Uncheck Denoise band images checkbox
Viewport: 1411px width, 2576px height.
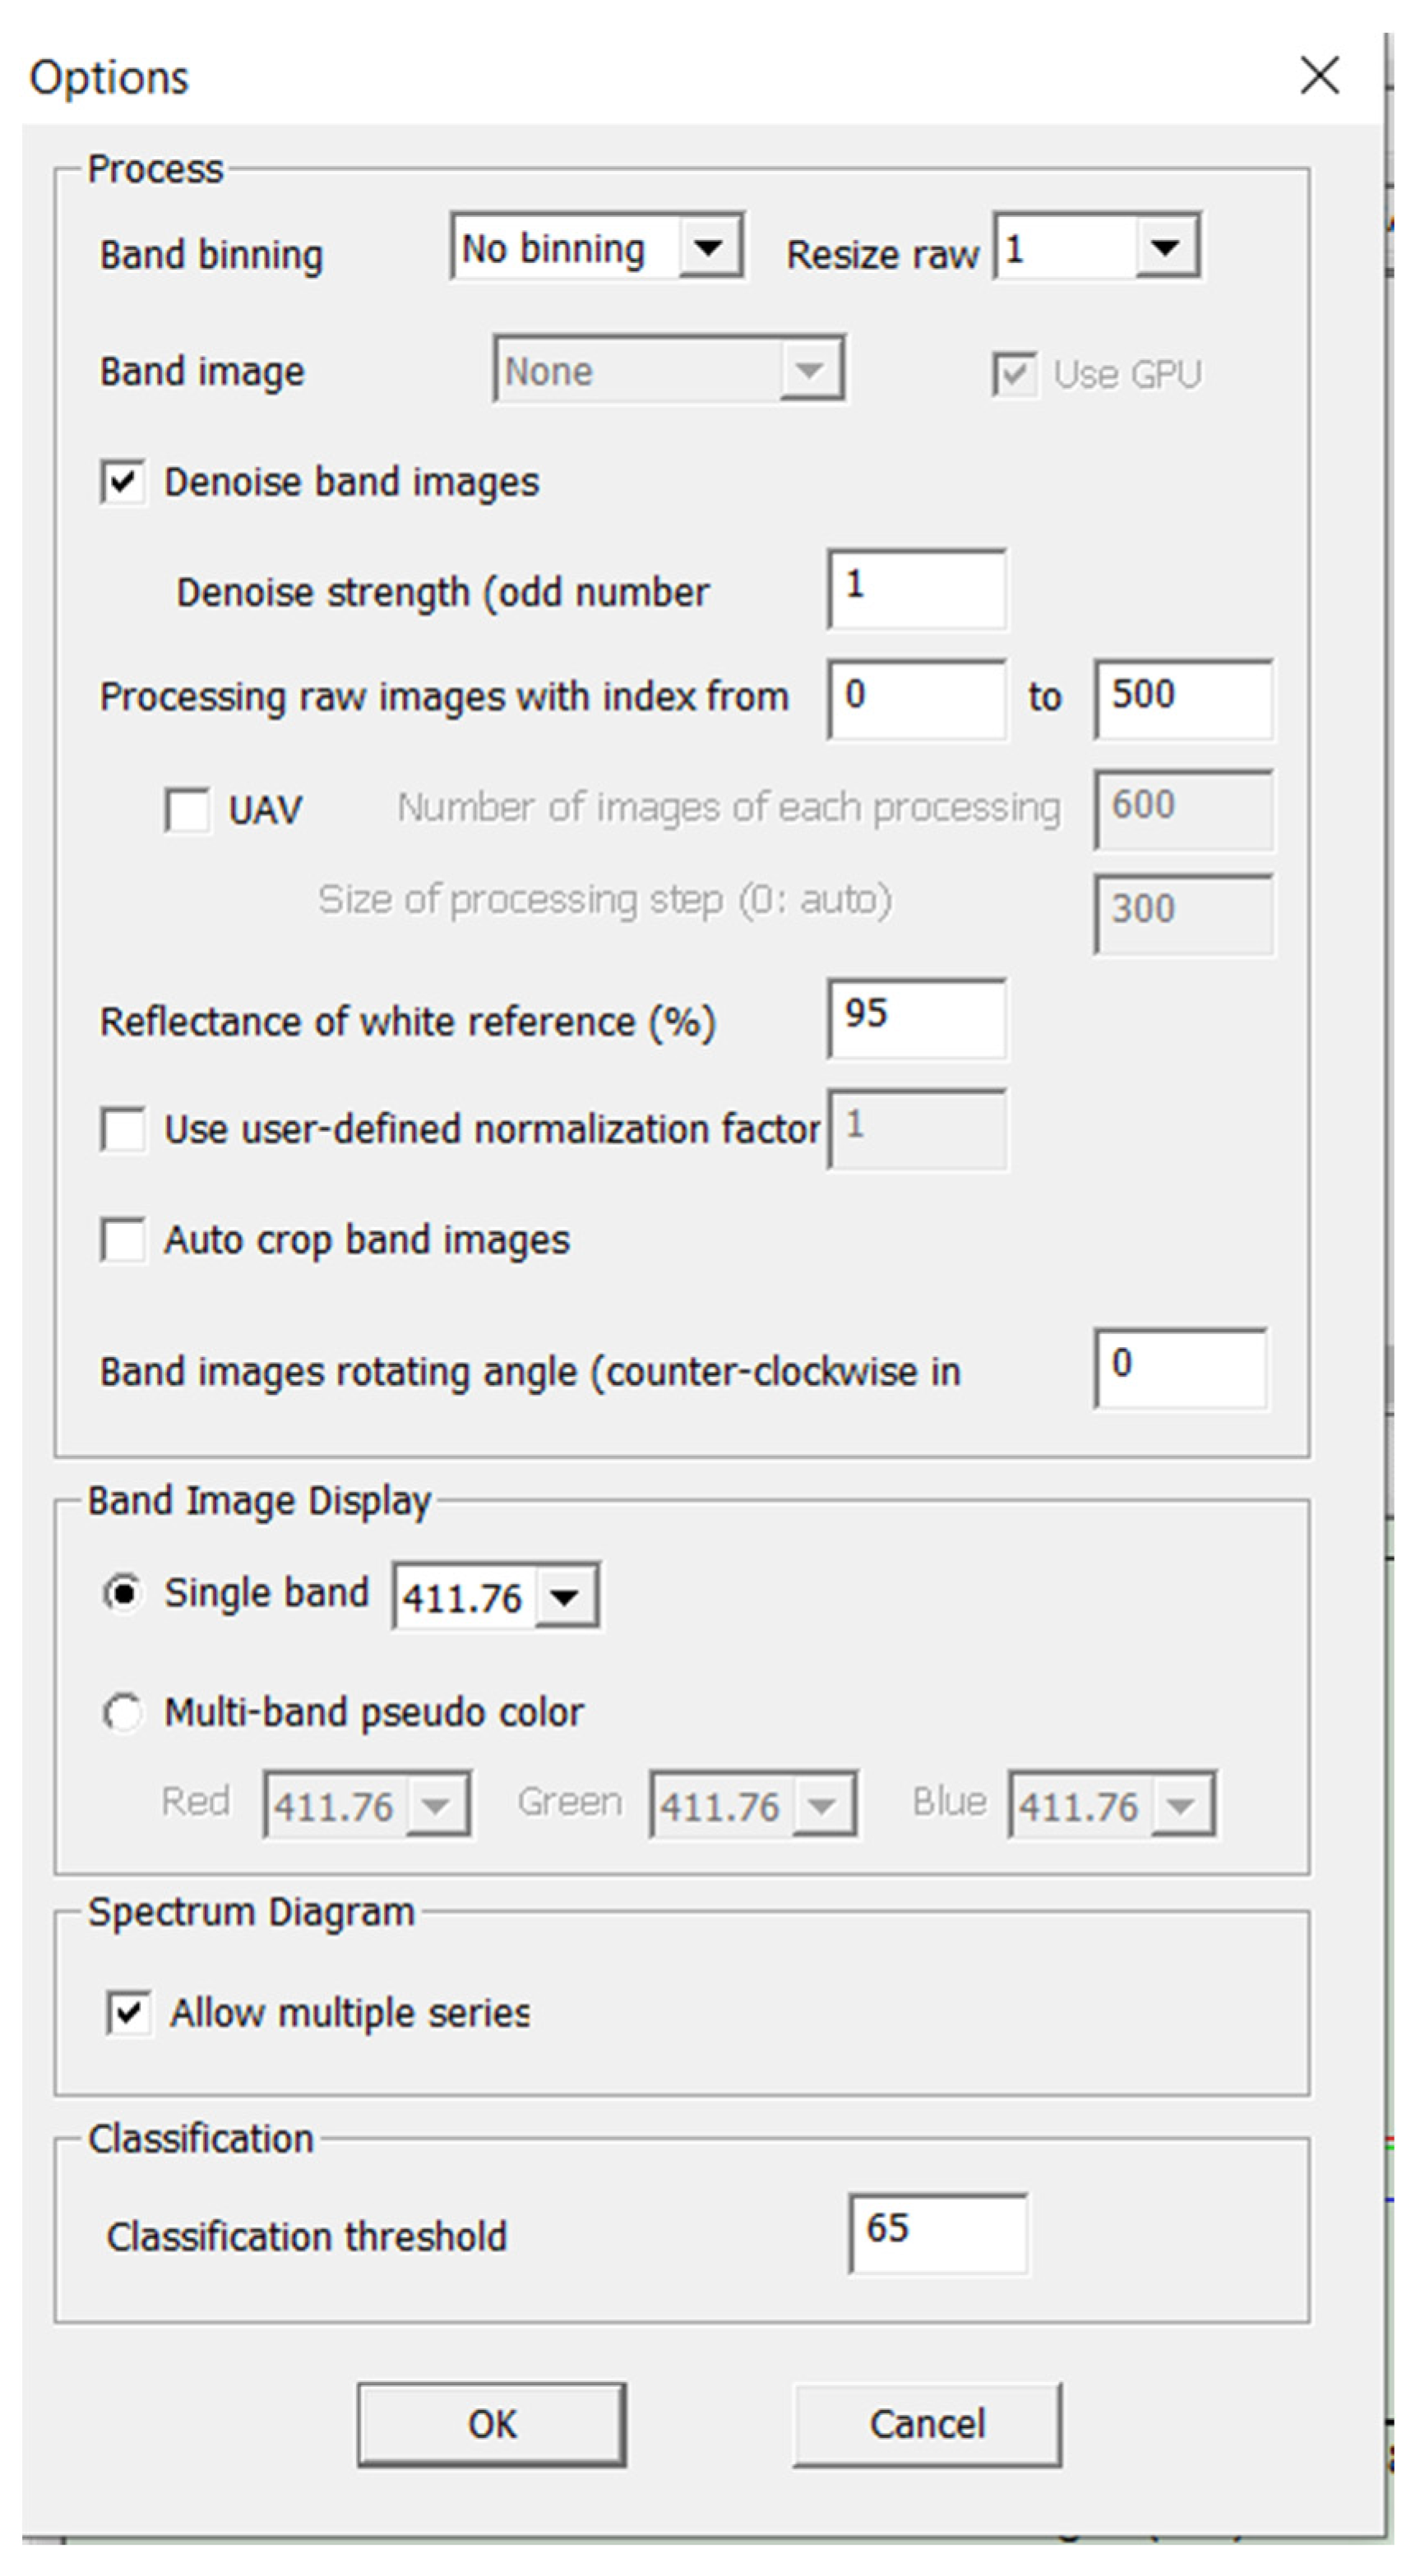coord(123,482)
